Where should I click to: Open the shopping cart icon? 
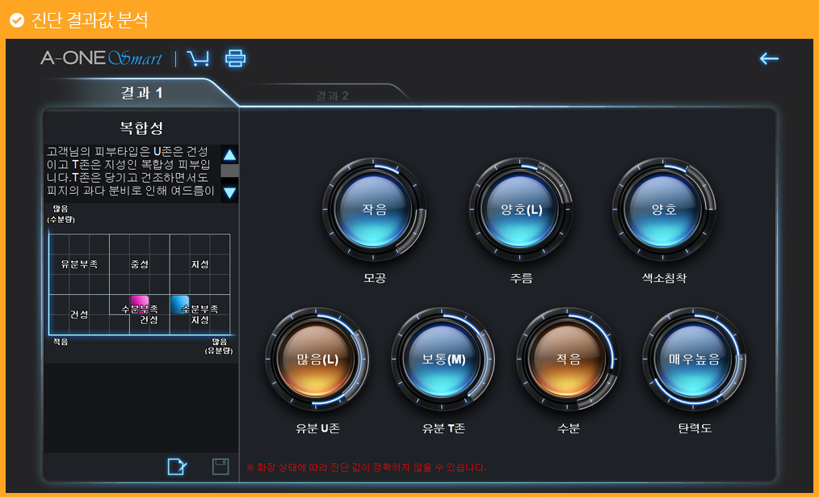197,58
